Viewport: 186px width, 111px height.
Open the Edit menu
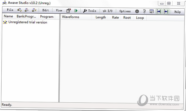point(45,10)
